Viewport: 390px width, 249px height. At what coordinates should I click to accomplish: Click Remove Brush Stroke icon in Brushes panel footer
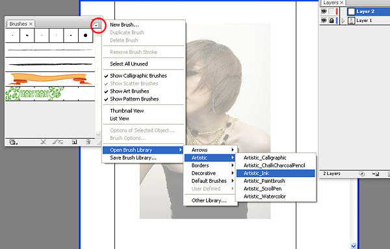click(43, 142)
